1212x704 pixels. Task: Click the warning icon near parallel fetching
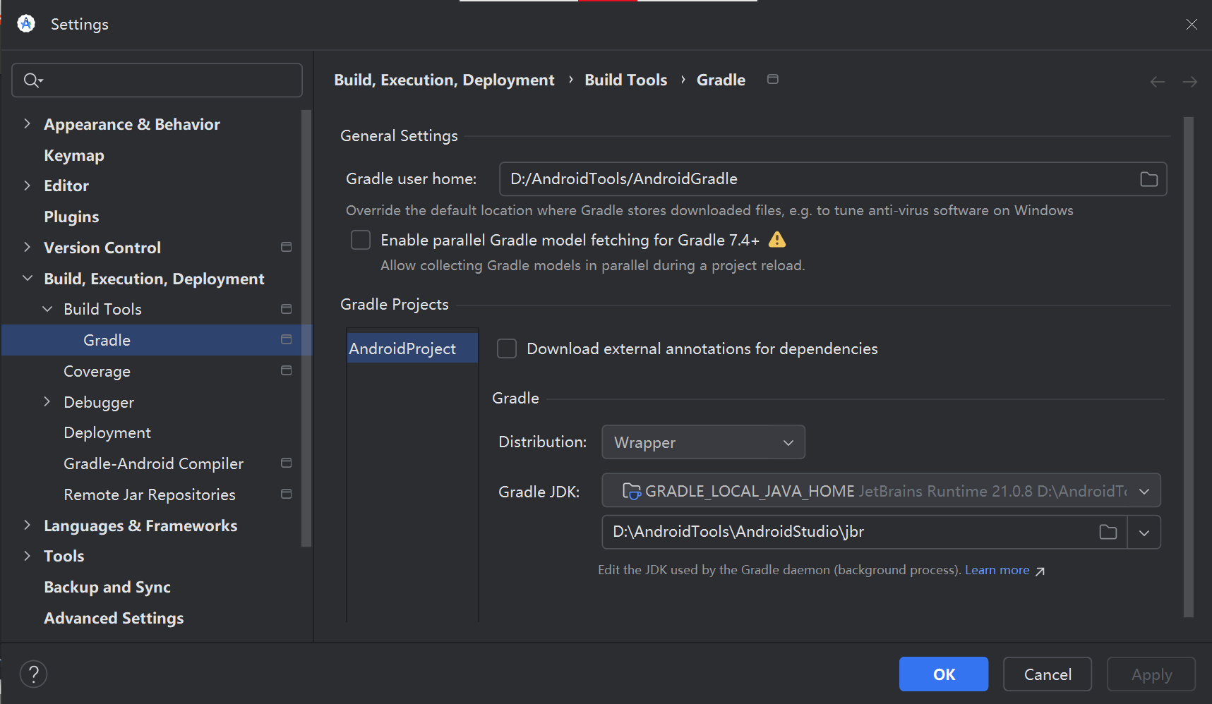coord(777,240)
